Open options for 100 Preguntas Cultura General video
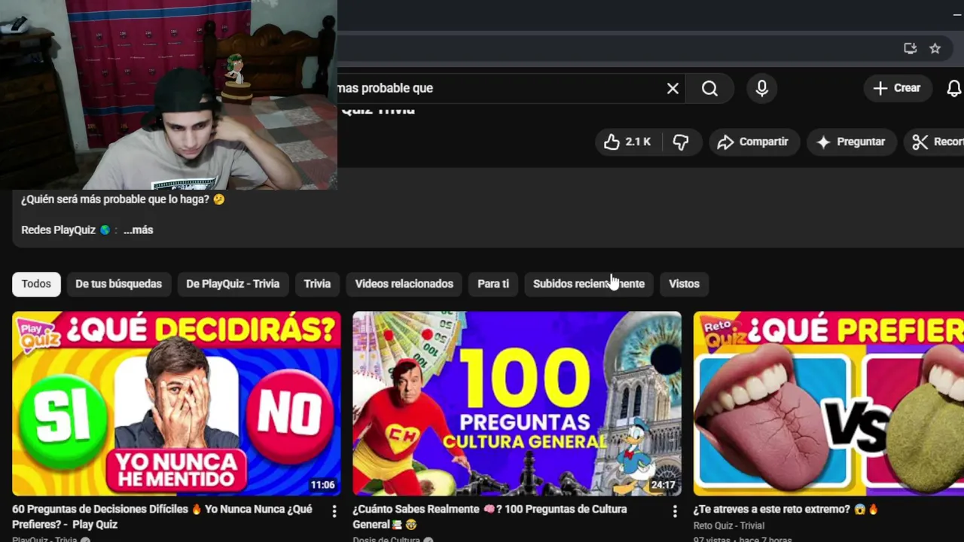This screenshot has height=542, width=964. pos(675,511)
